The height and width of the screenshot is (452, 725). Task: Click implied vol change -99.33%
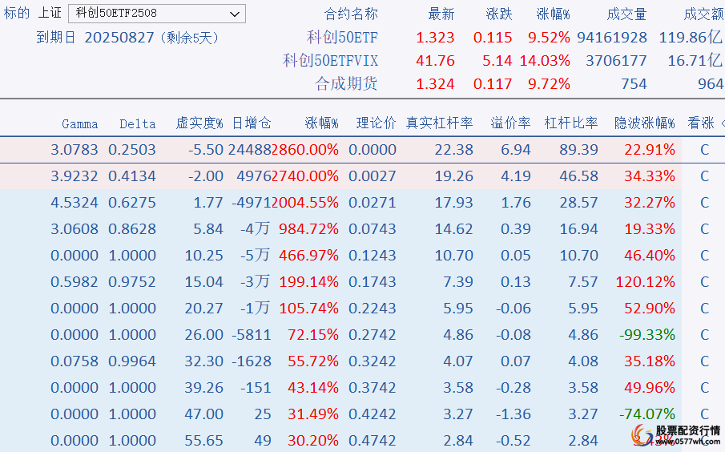pos(646,334)
